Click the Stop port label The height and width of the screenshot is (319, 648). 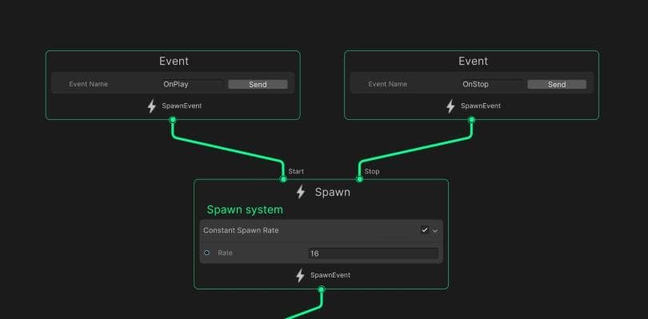click(x=372, y=171)
